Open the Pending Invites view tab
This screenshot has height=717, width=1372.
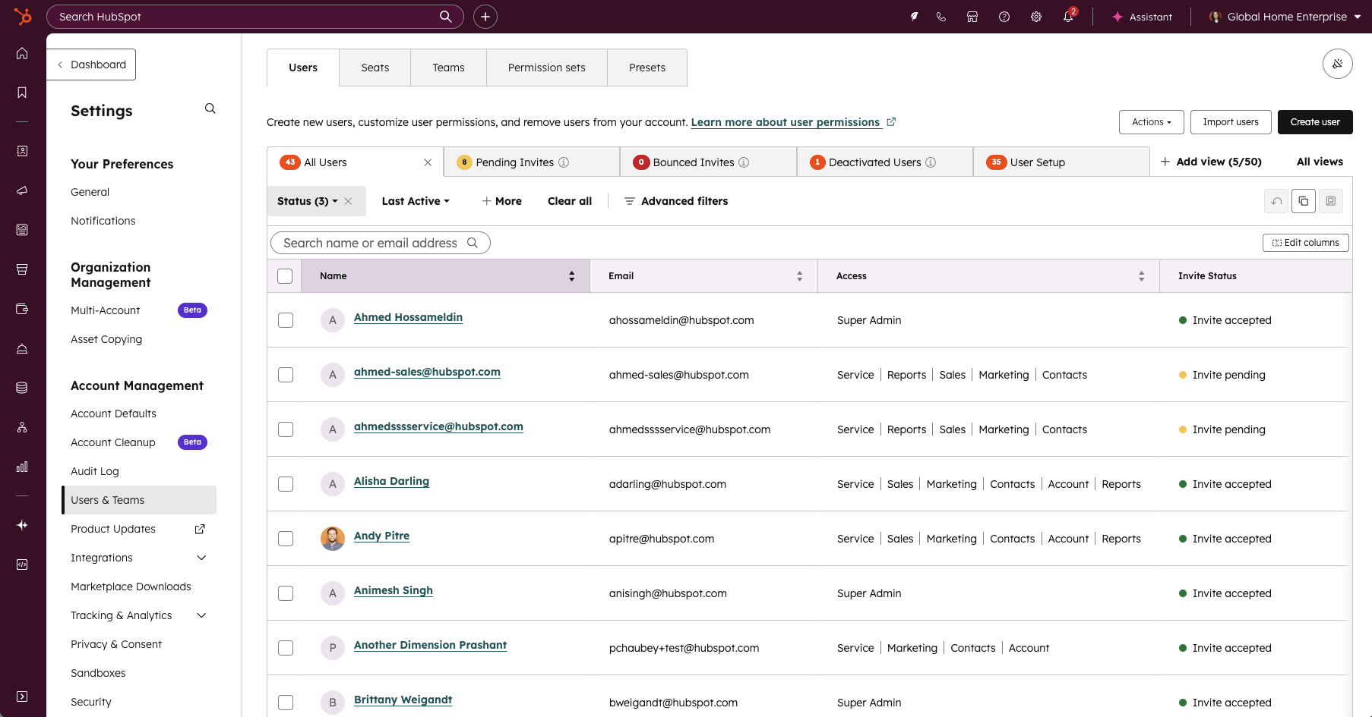tap(515, 162)
